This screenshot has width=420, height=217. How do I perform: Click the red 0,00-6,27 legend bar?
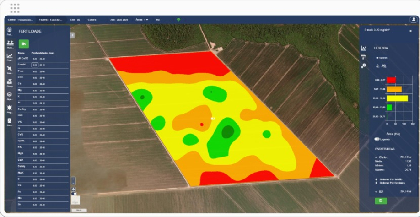(391, 80)
